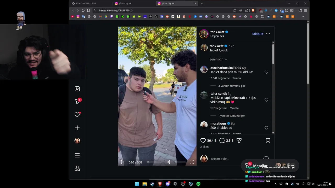Expand 1 yanıtın tümünü gör replies
The image size is (335, 188).
click(232, 116)
